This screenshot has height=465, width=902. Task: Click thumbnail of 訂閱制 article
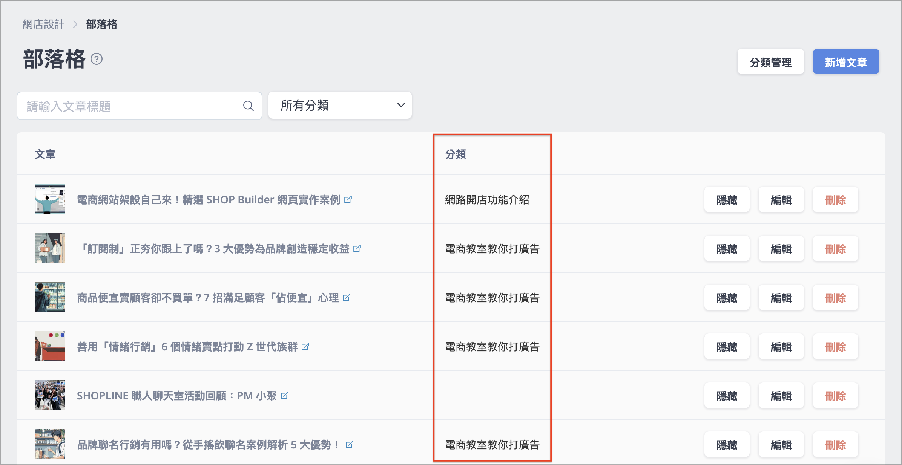(50, 248)
